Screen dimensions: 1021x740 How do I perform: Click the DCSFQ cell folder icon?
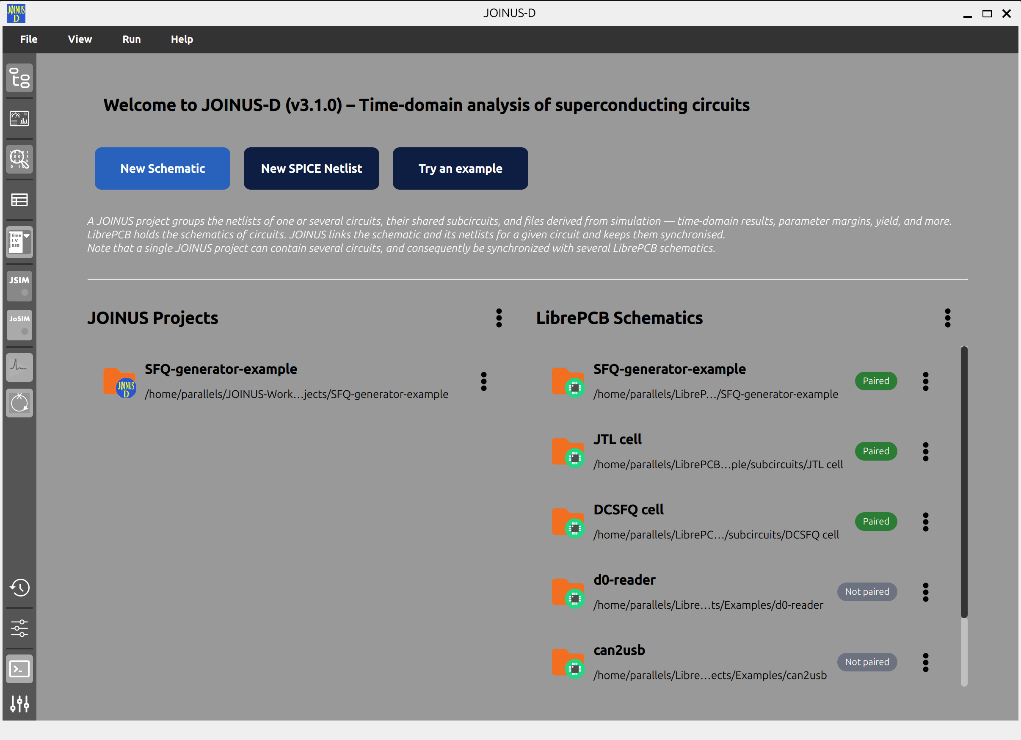coord(568,523)
